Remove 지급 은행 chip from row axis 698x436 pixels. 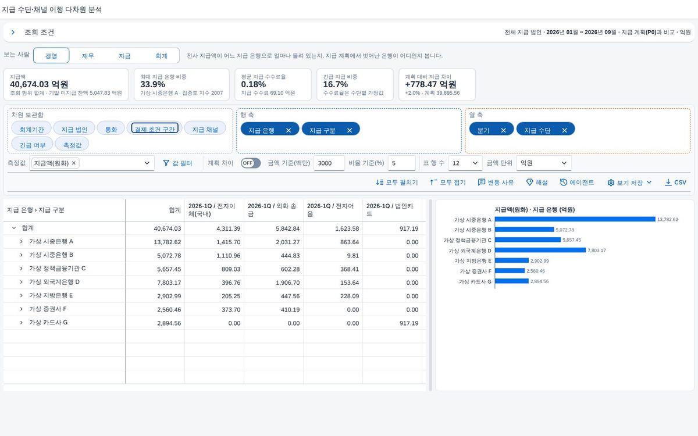click(289, 131)
